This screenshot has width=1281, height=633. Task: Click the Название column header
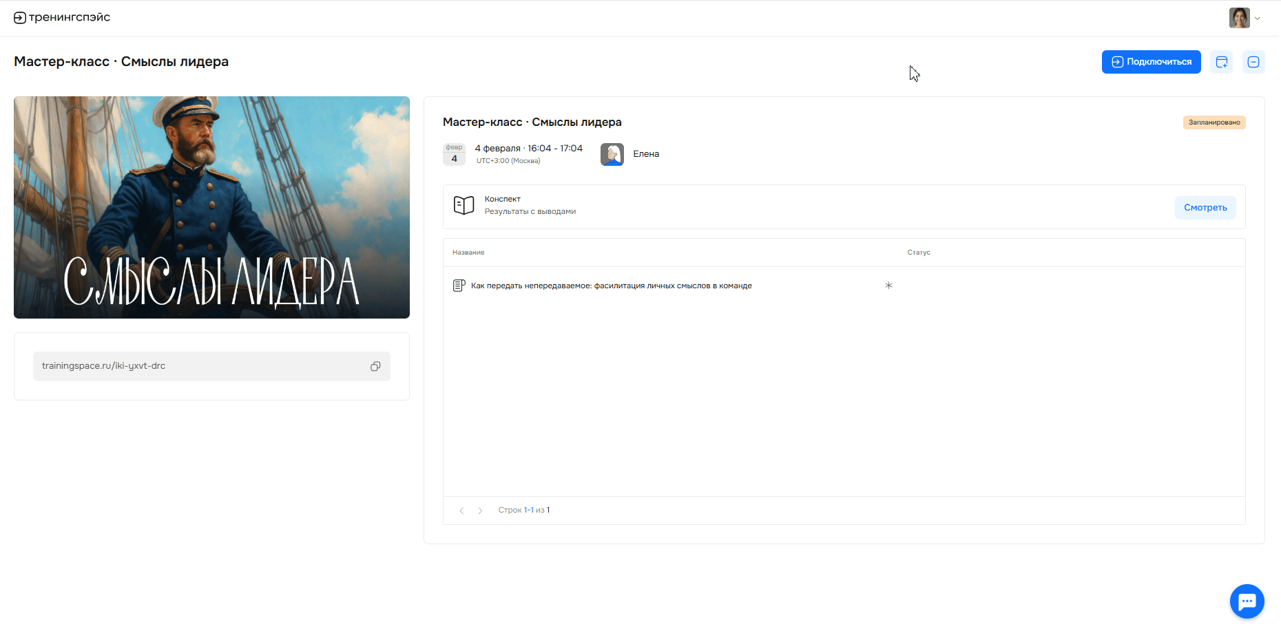tap(468, 253)
